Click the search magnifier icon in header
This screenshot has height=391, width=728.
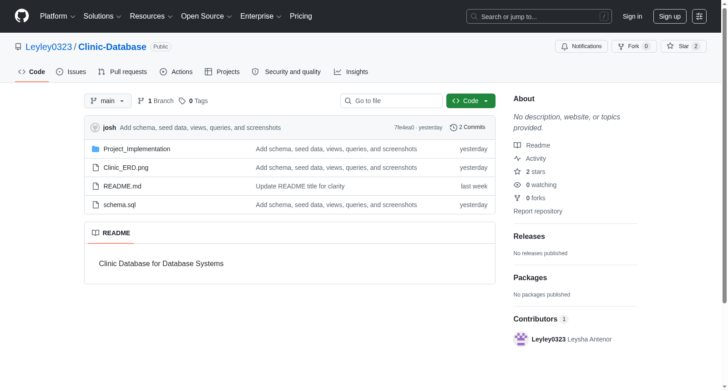[474, 16]
